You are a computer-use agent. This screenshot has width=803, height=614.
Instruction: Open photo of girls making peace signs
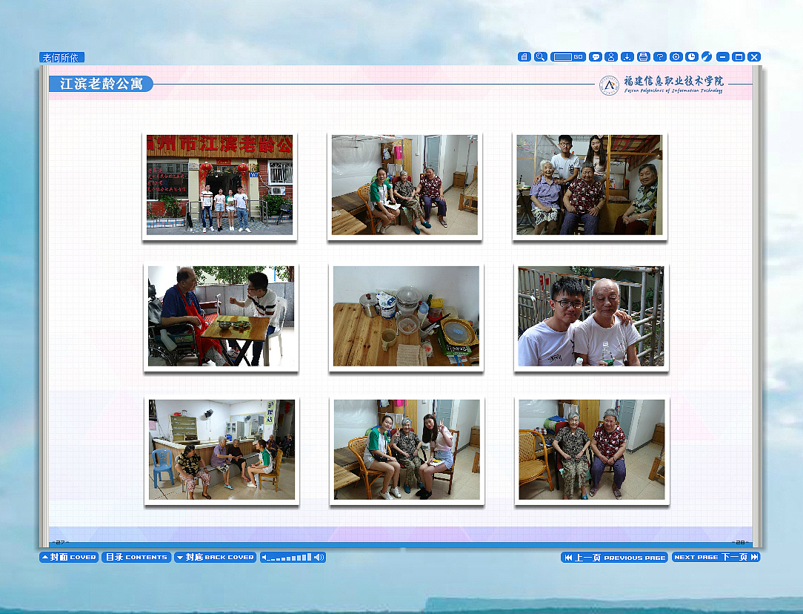[407, 449]
